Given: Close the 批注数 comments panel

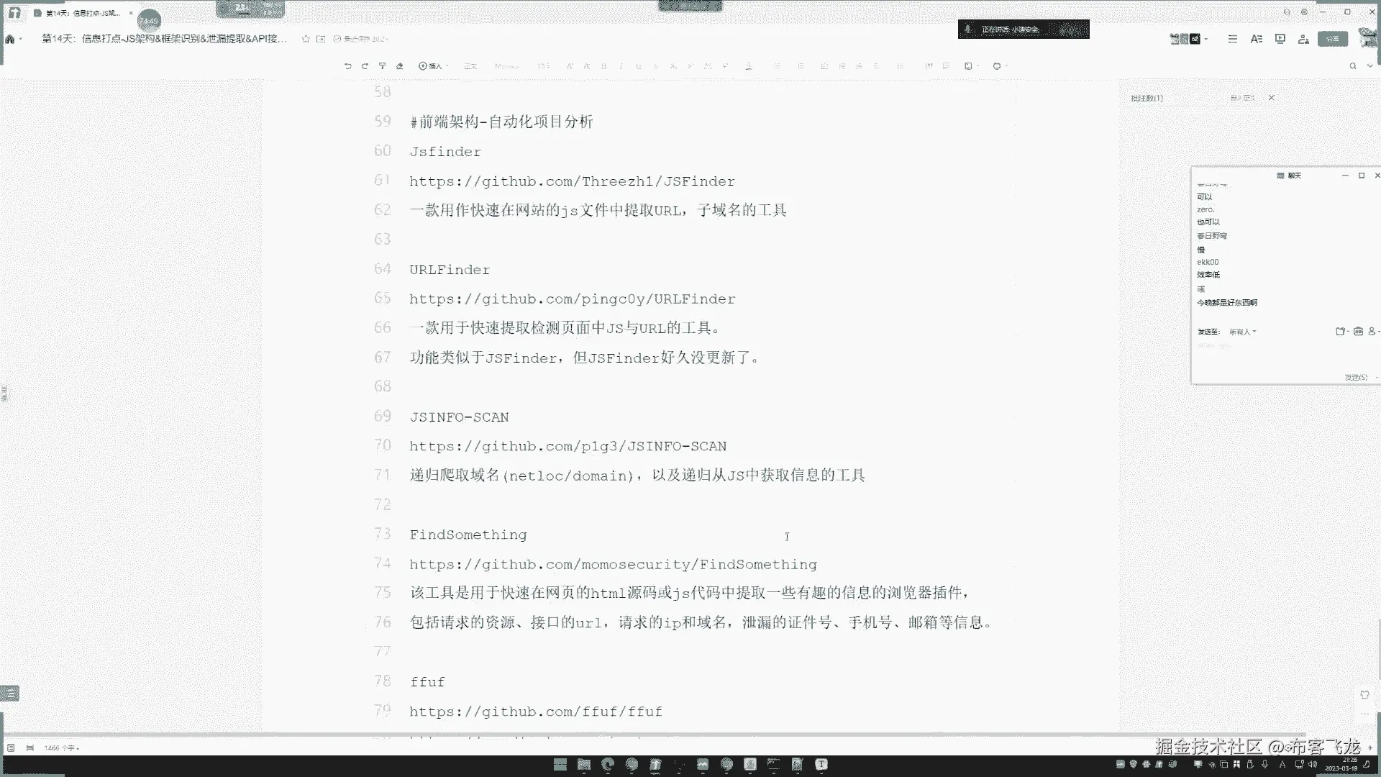Looking at the screenshot, I should click(x=1271, y=98).
